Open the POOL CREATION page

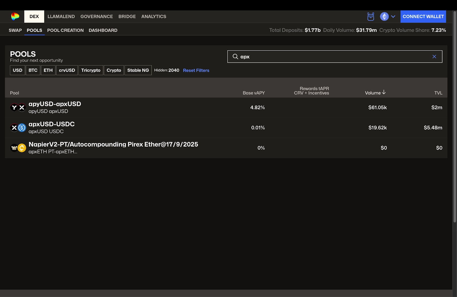click(65, 30)
